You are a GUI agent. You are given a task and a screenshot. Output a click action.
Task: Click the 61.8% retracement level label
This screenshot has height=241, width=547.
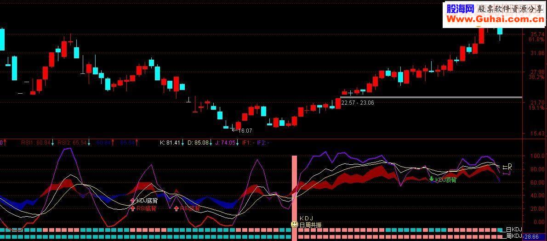click(x=537, y=39)
